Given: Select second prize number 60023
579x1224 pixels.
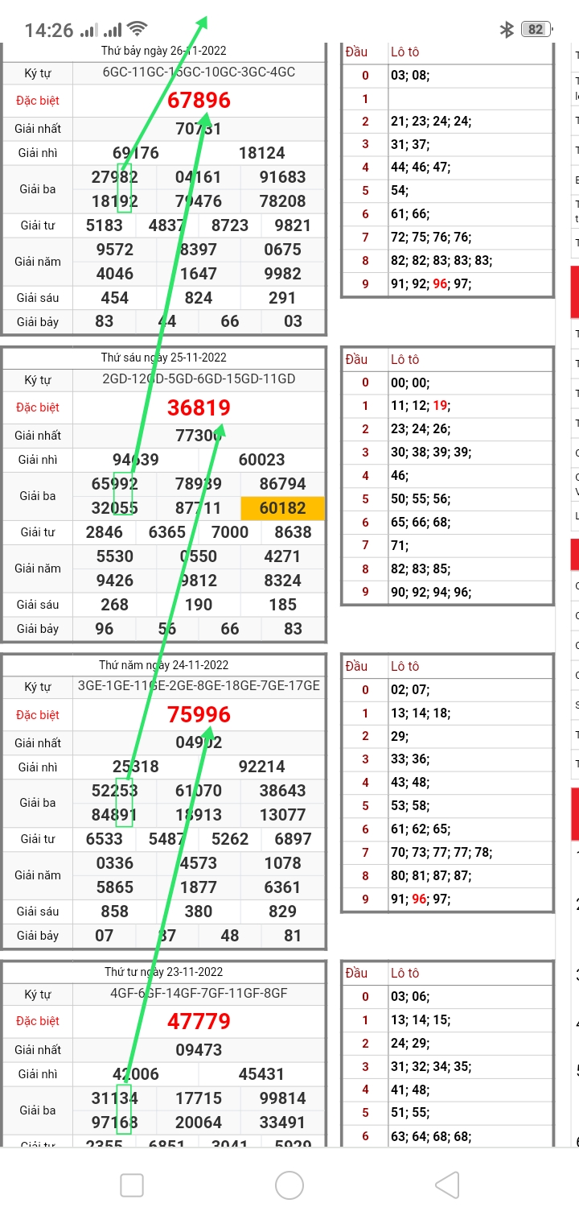Looking at the screenshot, I should [x=261, y=460].
